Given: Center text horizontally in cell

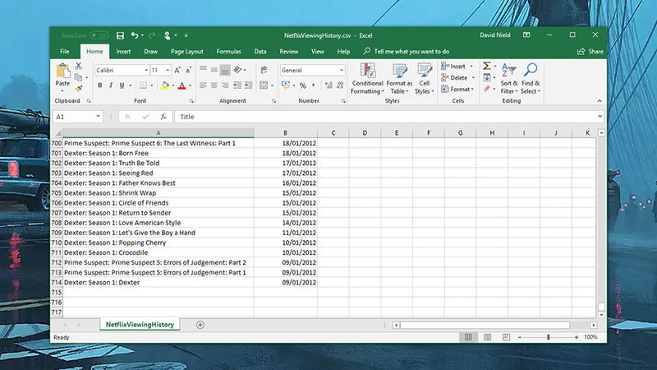Looking at the screenshot, I should (214, 86).
